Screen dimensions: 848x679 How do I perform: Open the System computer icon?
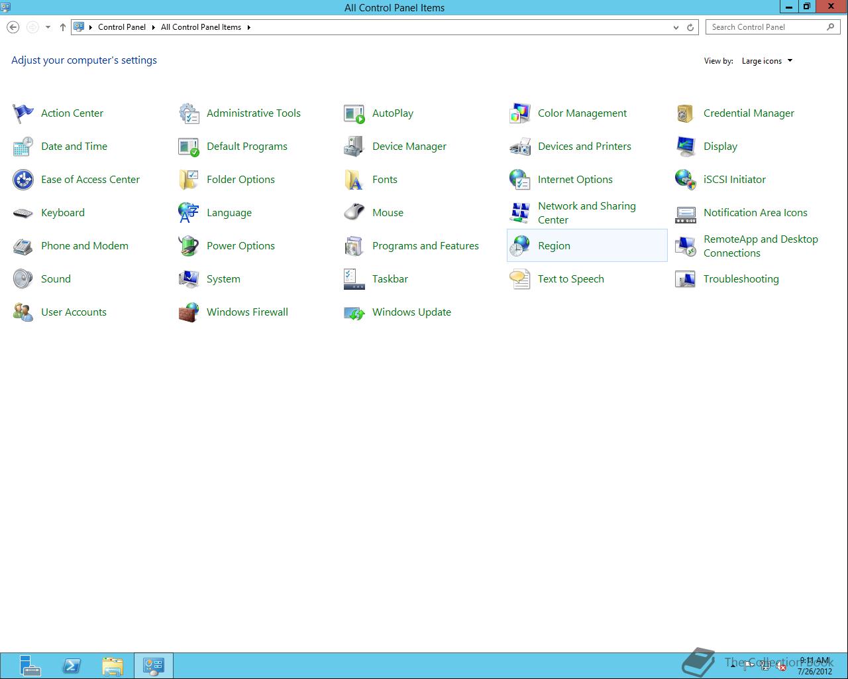(x=189, y=279)
